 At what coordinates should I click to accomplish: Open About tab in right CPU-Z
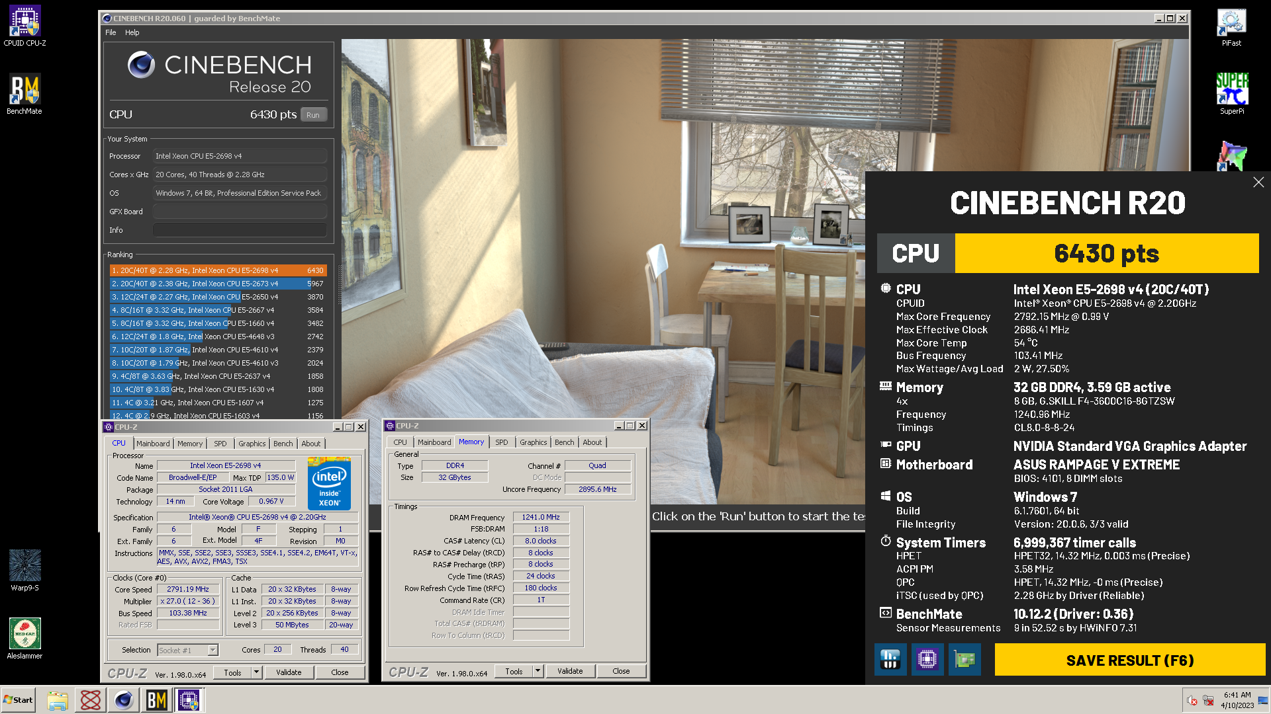pos(592,442)
